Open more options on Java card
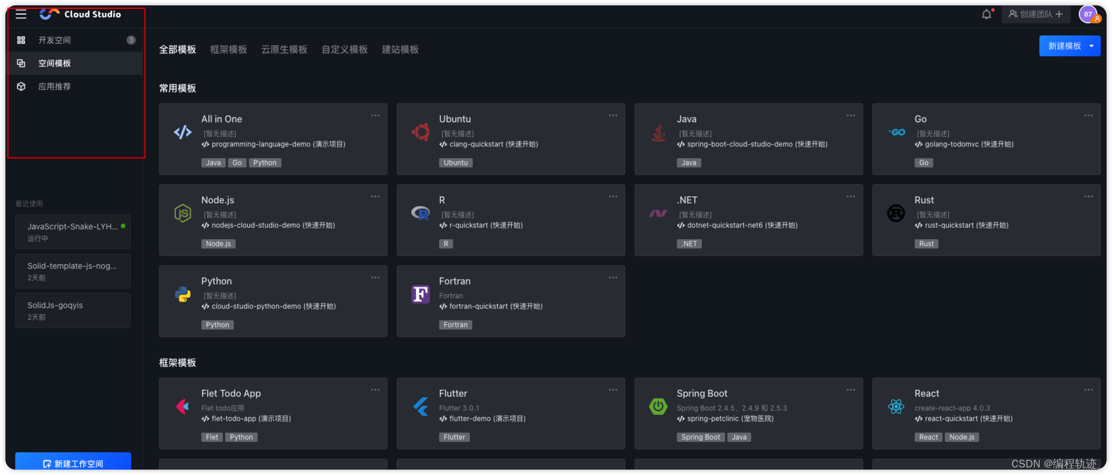Image resolution: width=1112 pixels, height=475 pixels. click(x=851, y=115)
